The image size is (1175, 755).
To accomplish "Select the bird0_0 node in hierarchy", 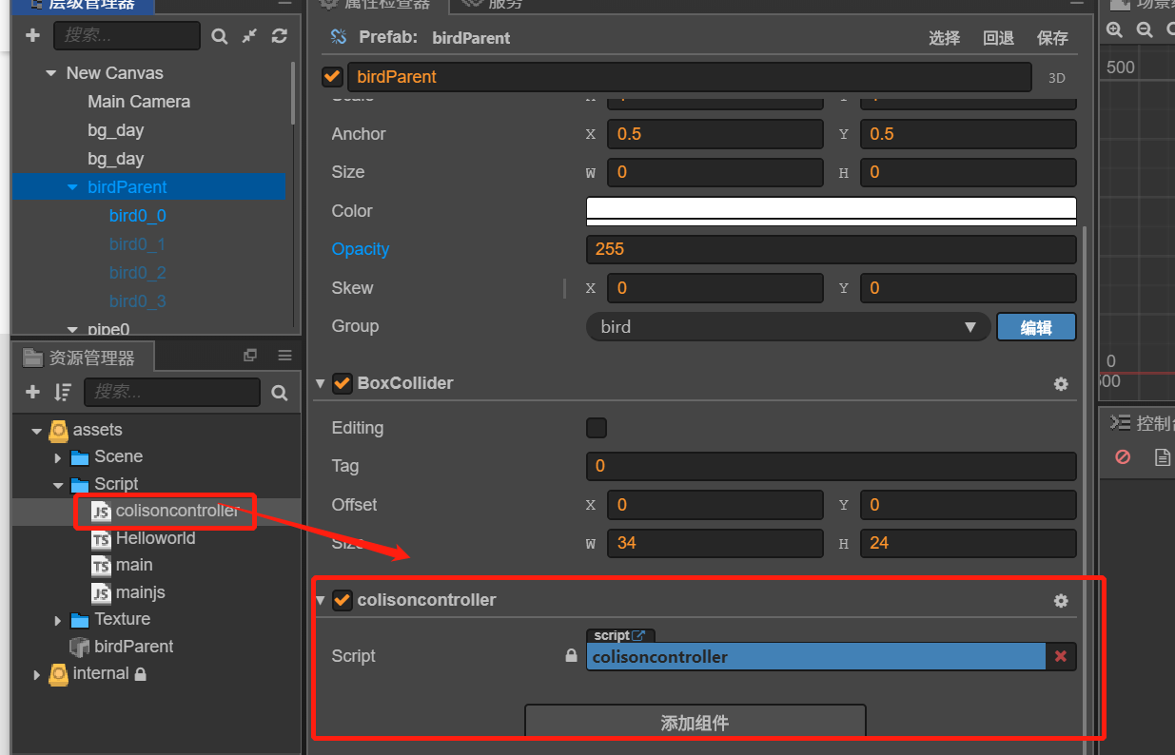I will click(138, 216).
